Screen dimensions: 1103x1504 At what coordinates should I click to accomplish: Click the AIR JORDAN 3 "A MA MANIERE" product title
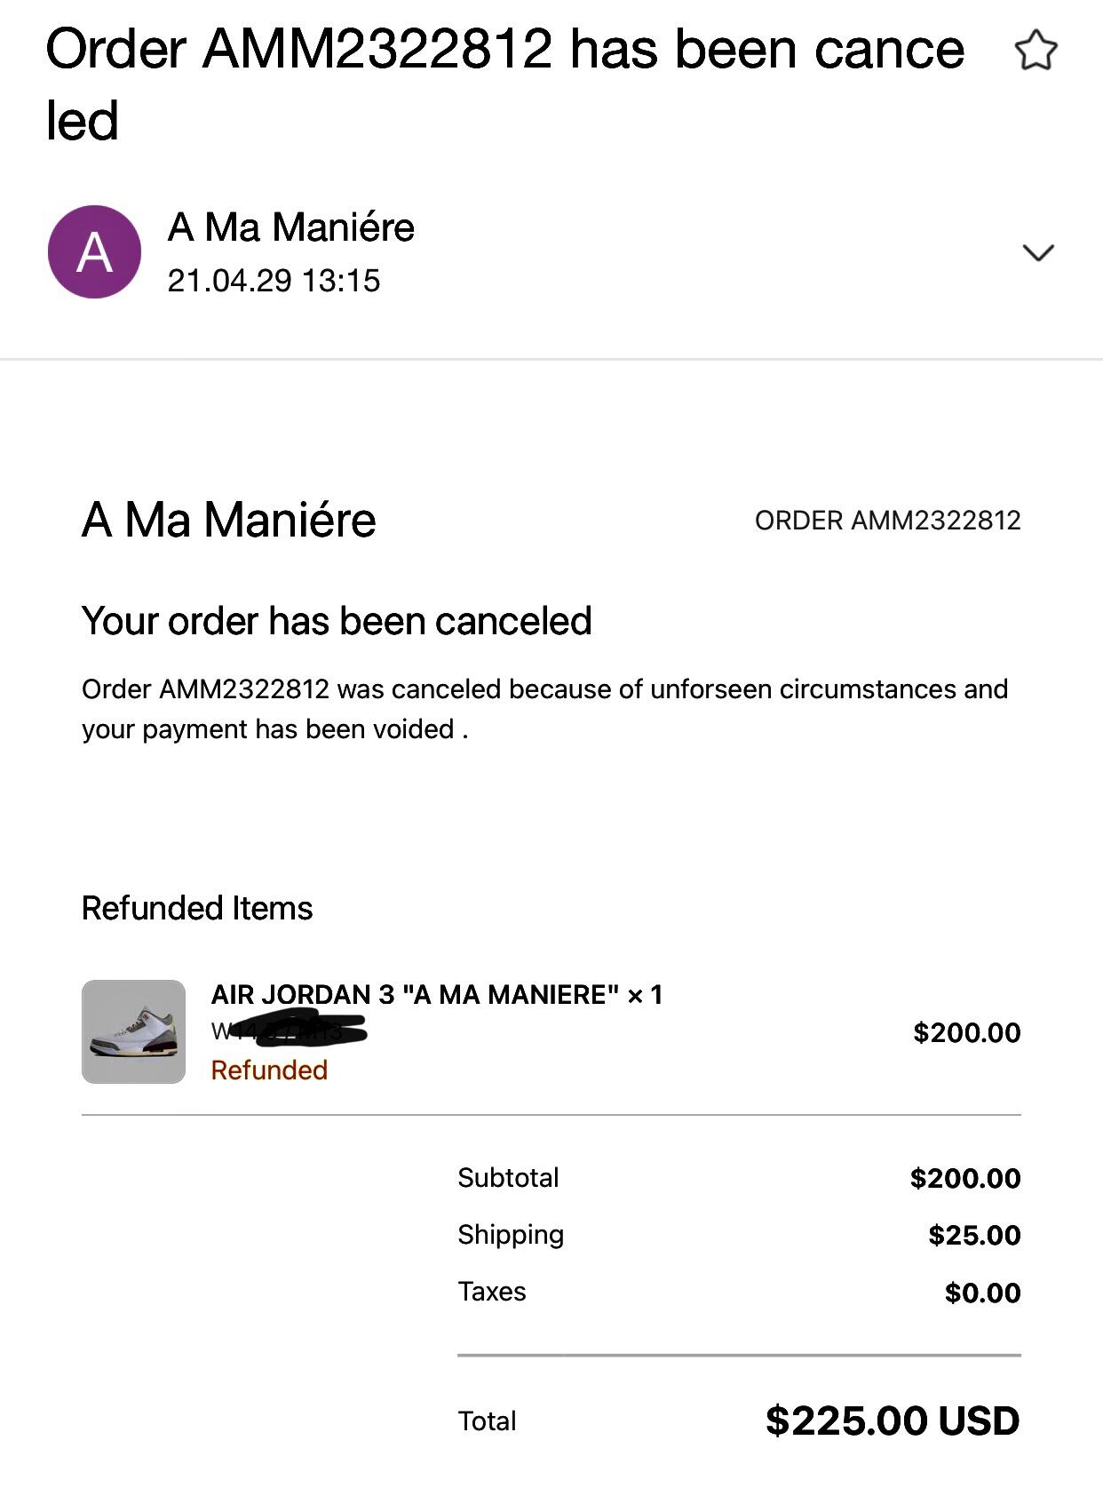click(436, 994)
